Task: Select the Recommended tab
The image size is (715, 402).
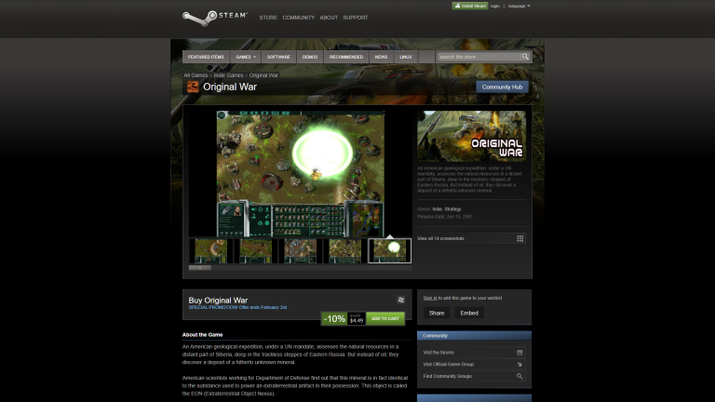Action: click(346, 57)
